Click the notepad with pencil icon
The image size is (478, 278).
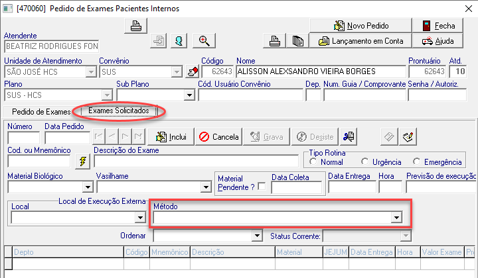tap(408, 136)
